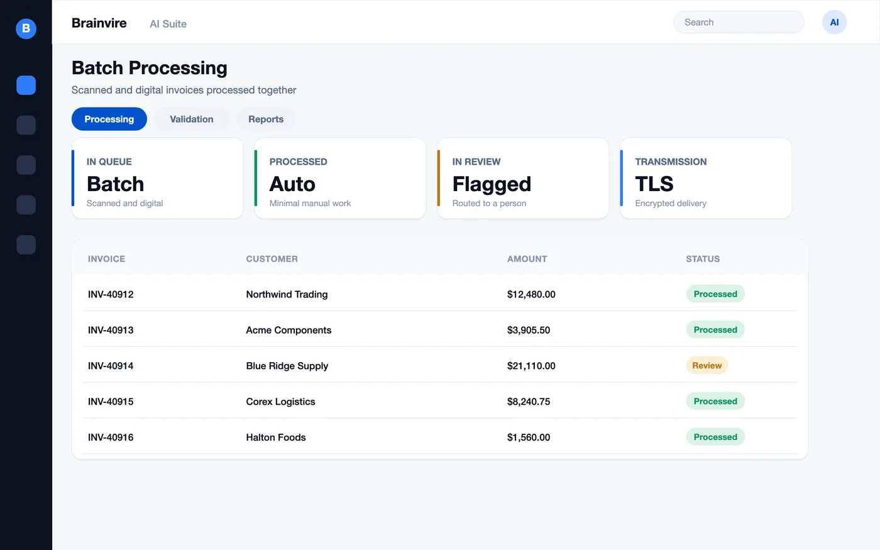
Task: Click the AMOUNT column header
Action: (527, 259)
